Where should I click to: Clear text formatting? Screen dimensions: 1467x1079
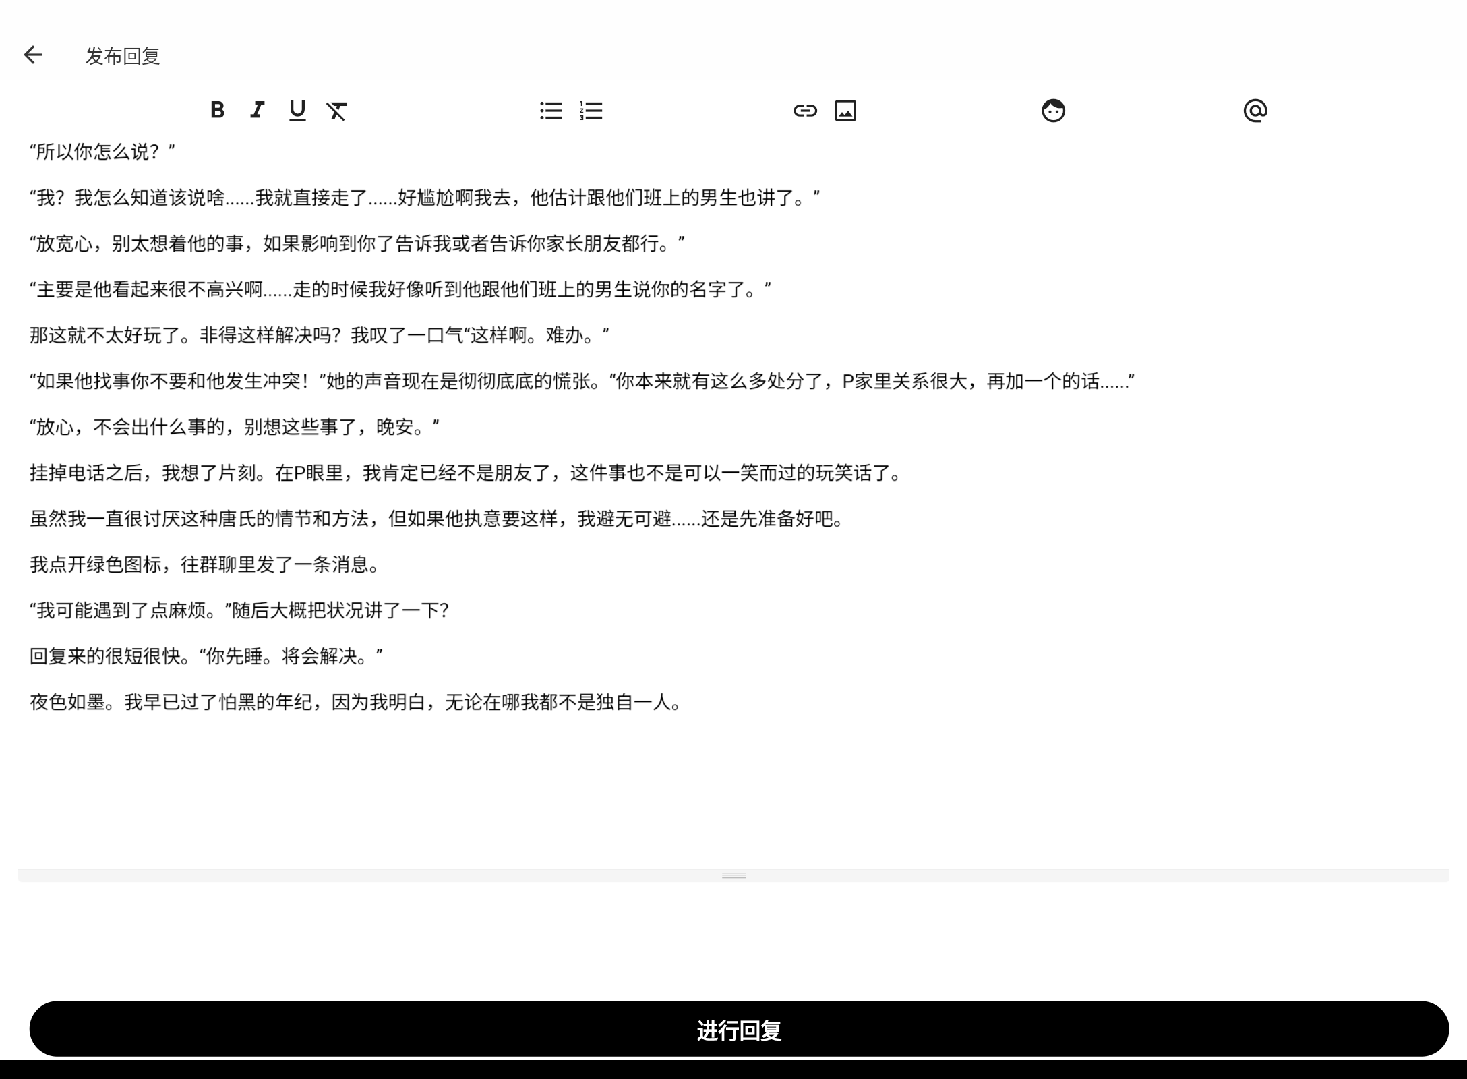(337, 111)
